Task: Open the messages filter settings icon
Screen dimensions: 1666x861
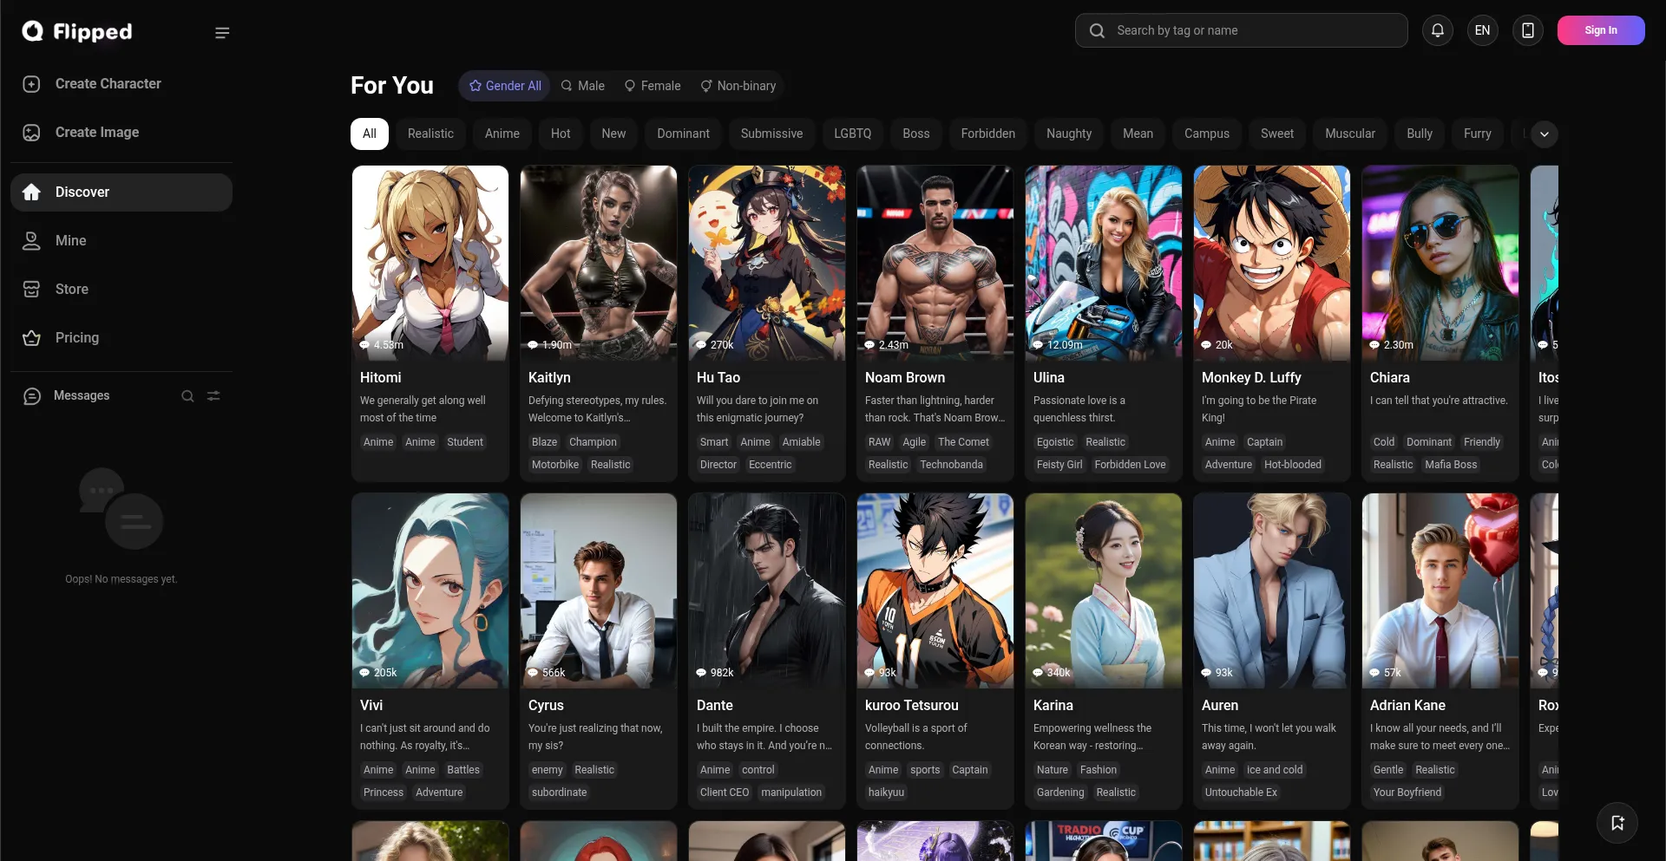Action: 213,396
